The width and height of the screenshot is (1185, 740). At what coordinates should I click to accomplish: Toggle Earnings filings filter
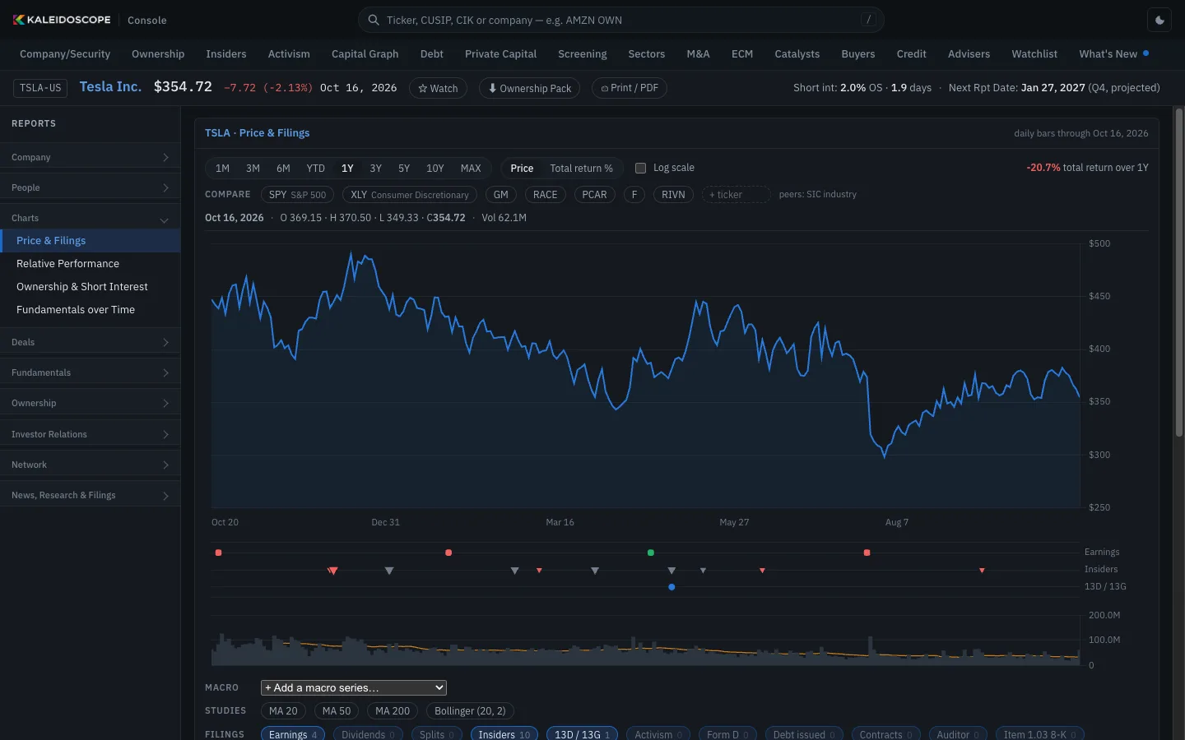point(293,734)
